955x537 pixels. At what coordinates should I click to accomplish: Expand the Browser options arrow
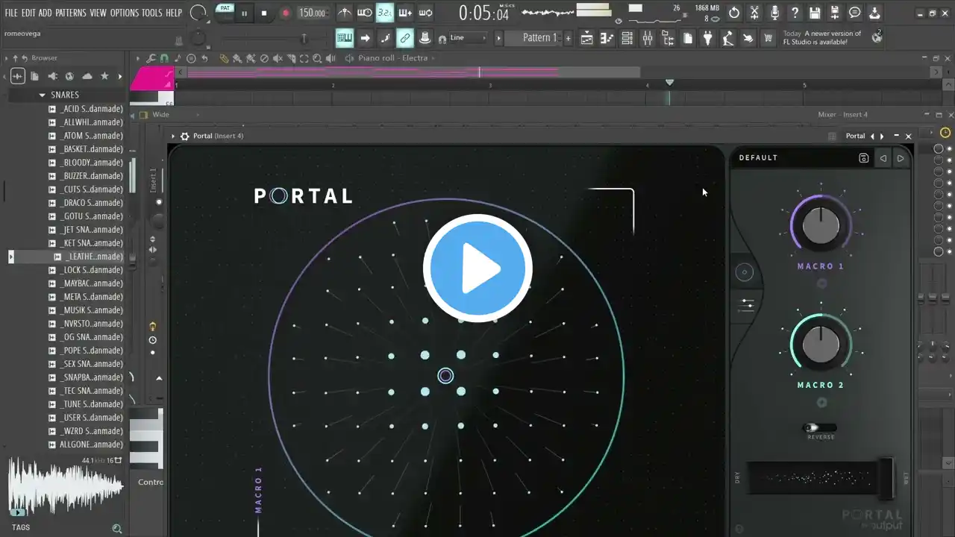(x=6, y=58)
